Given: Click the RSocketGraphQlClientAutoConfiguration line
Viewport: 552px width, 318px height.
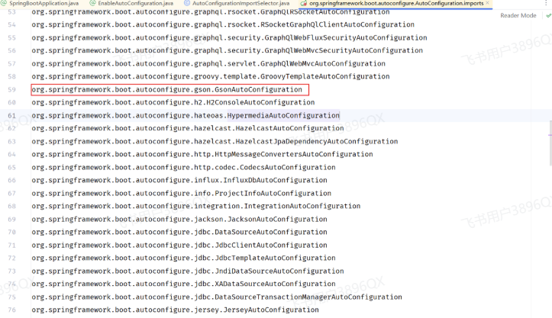Looking at the screenshot, I should [223, 24].
